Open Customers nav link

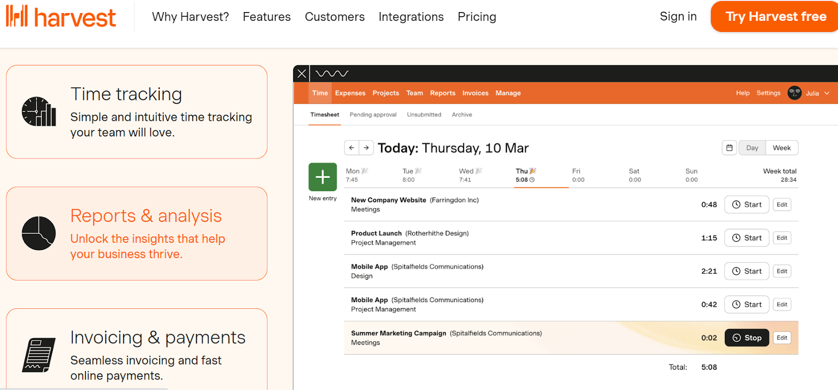click(335, 17)
